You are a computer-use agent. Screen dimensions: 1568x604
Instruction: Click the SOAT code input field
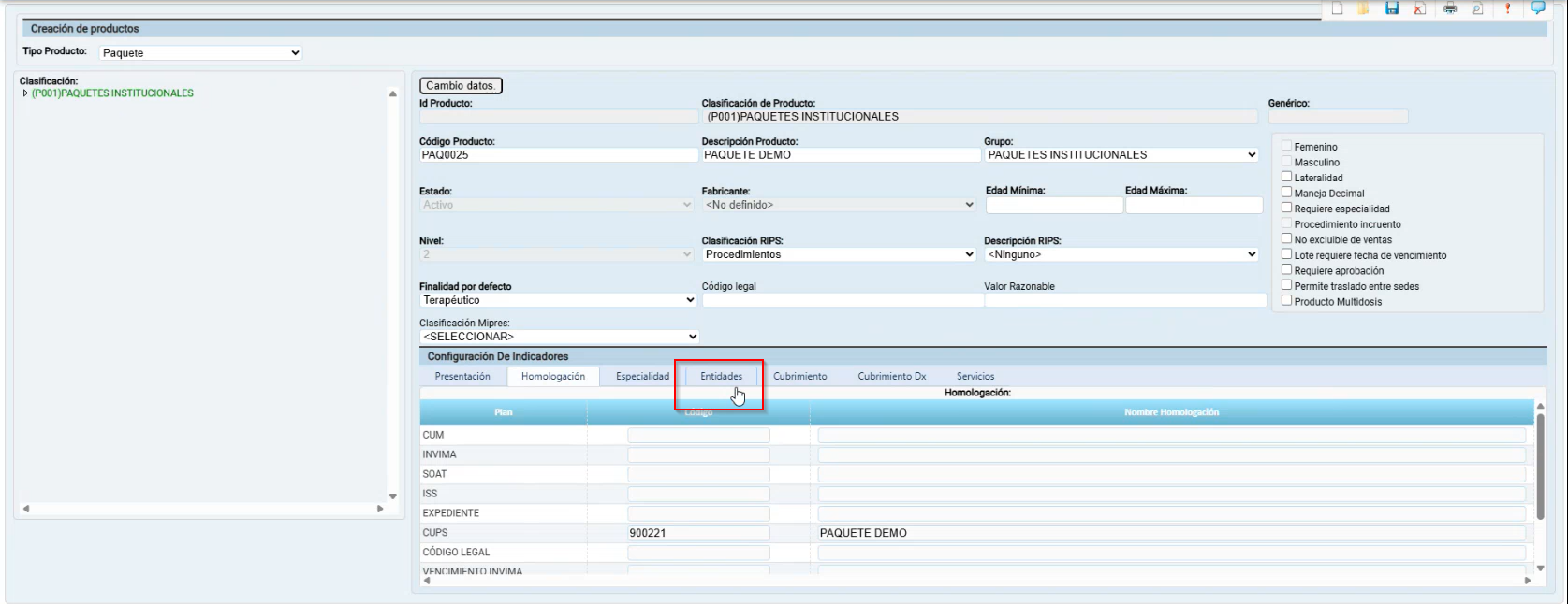click(x=698, y=474)
